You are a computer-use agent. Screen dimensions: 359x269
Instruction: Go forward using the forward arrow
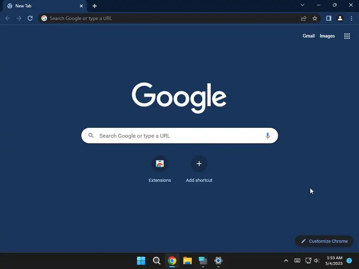click(19, 18)
